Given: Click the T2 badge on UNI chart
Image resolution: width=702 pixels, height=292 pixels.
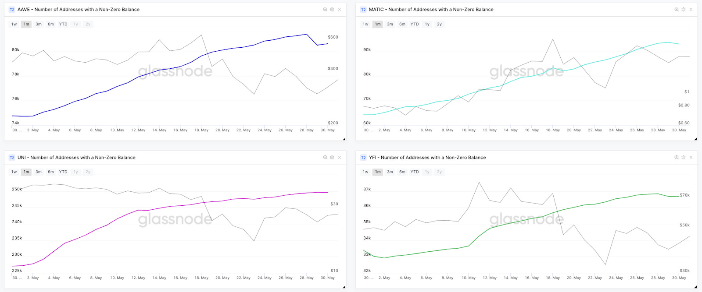Looking at the screenshot, I should [12, 158].
